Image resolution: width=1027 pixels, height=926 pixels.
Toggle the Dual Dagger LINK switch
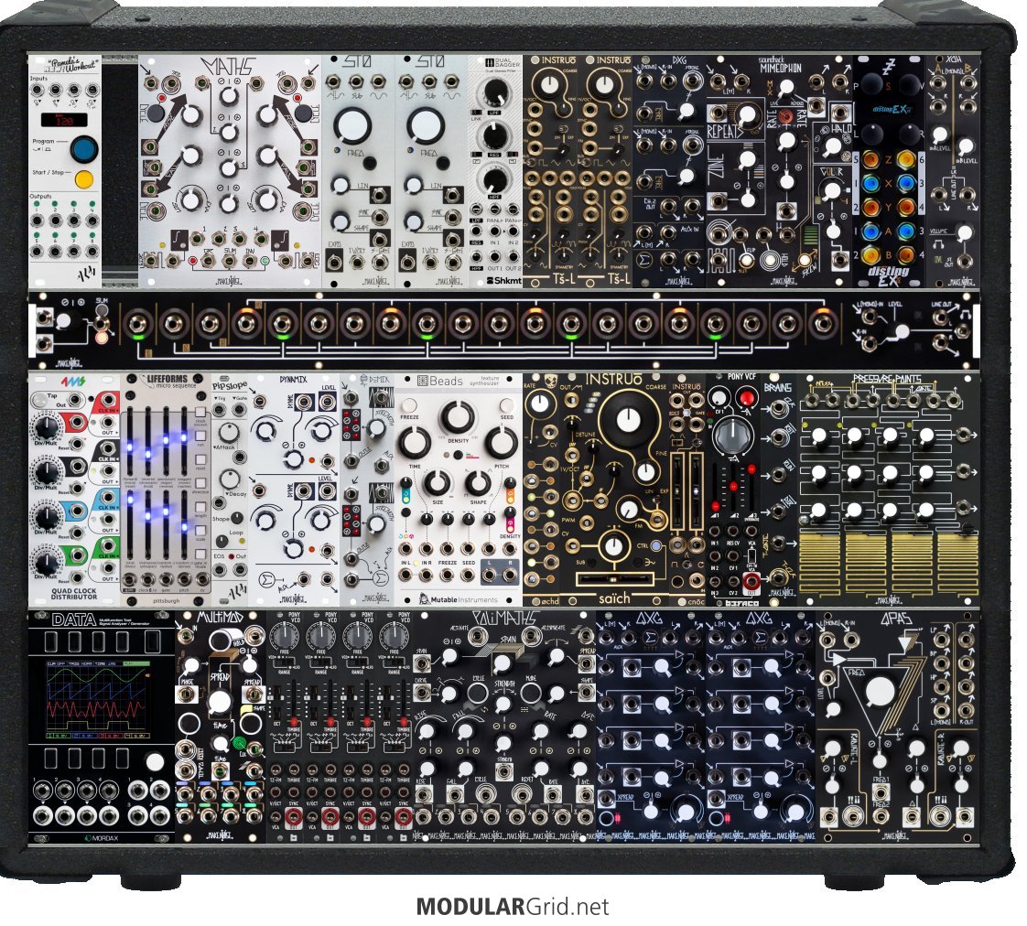coord(476,113)
